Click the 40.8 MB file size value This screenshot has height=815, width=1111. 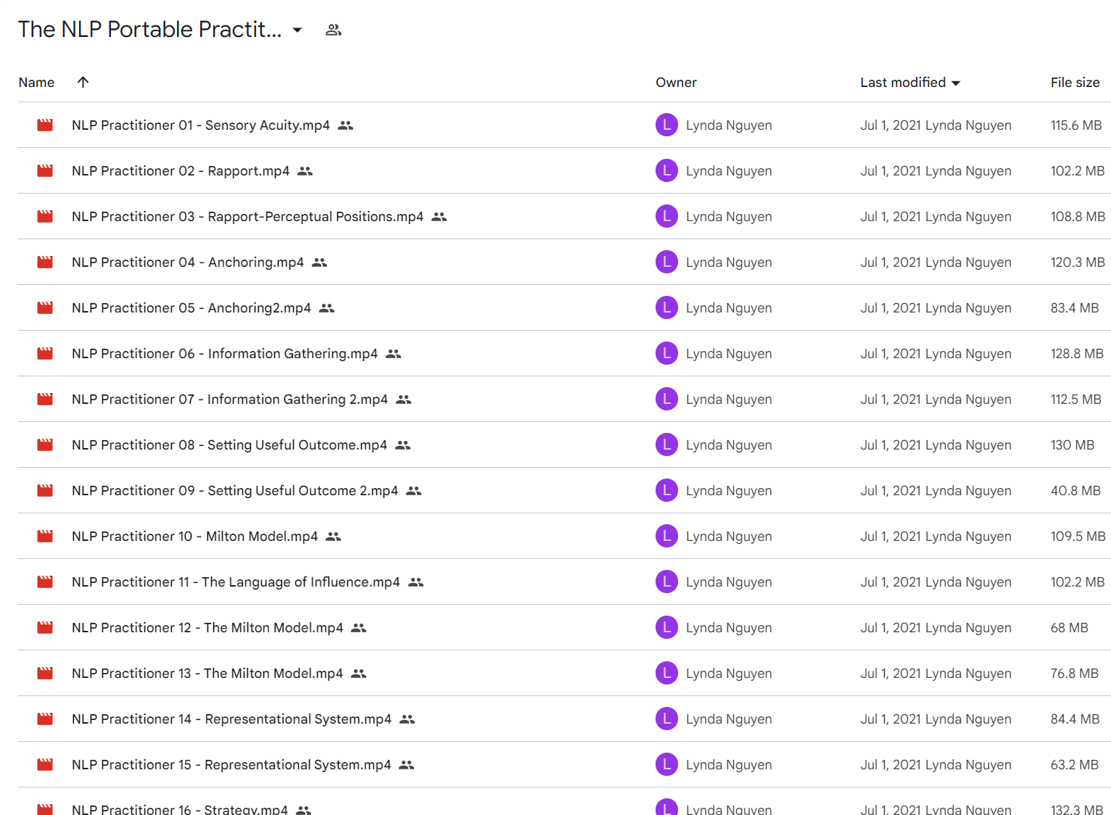tap(1075, 491)
